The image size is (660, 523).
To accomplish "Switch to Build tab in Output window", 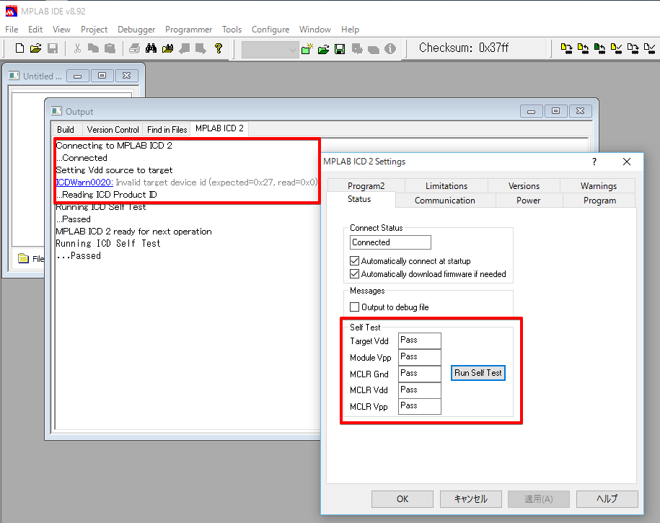I will click(x=66, y=130).
